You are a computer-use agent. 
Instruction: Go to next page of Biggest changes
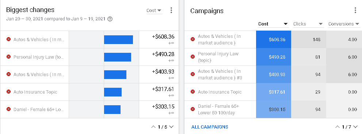click(171, 127)
